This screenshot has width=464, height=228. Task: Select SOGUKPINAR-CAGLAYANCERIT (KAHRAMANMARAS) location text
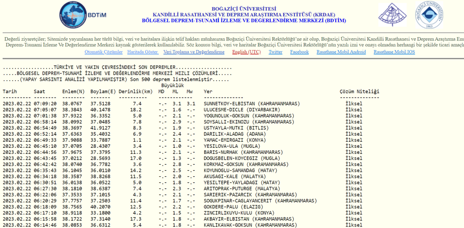(x=260, y=201)
